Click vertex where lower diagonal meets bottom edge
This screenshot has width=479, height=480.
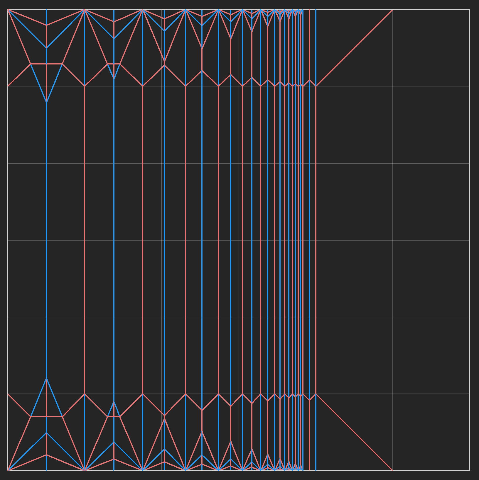[x=393, y=470]
